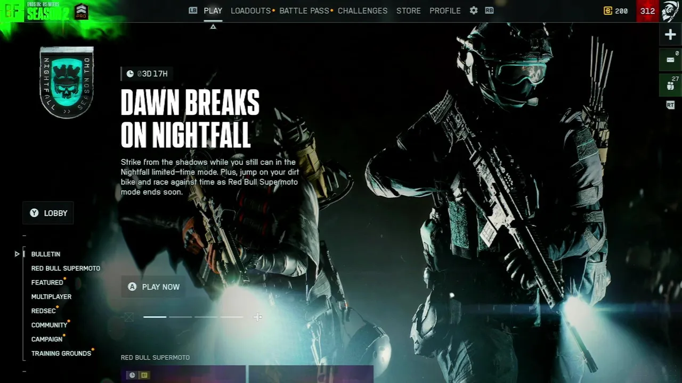Viewport: 682px width, 383px height.
Task: Click the Pro rank badge icon
Action: tap(81, 11)
